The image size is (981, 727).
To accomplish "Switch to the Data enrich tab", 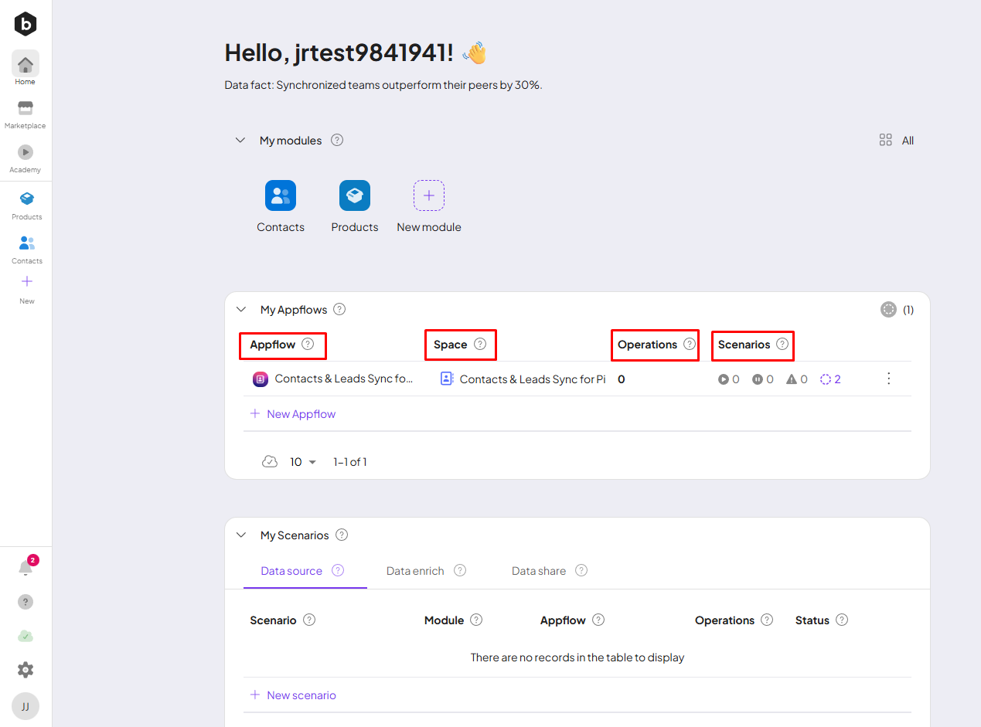I will [x=415, y=571].
